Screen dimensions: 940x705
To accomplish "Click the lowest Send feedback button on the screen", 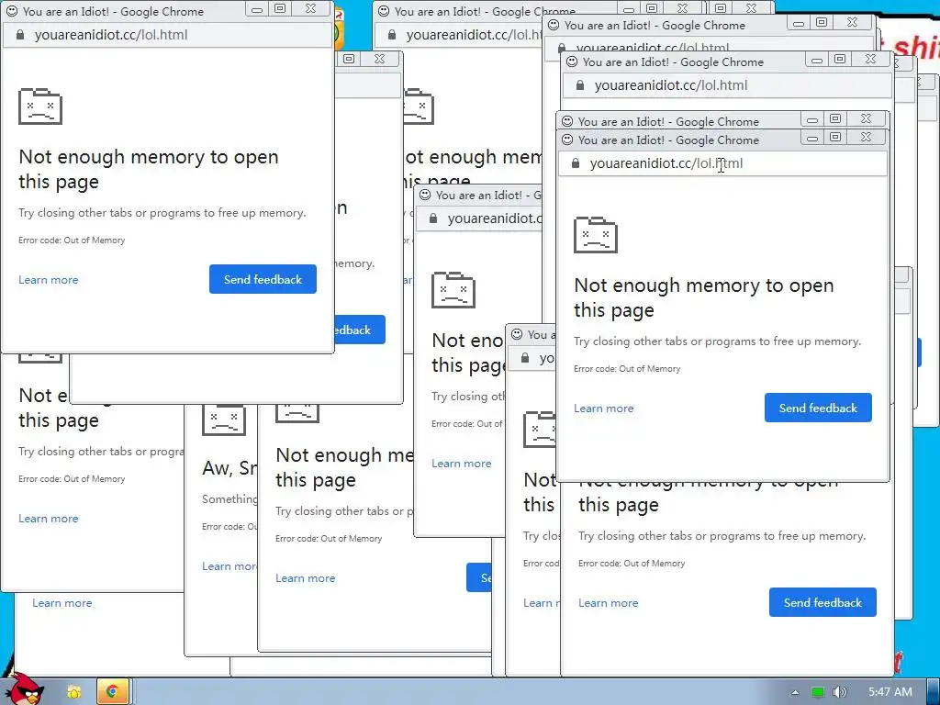I will coord(822,602).
